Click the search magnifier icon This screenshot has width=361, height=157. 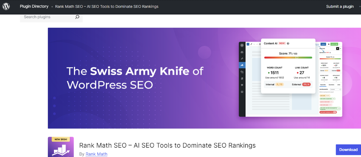(x=77, y=17)
